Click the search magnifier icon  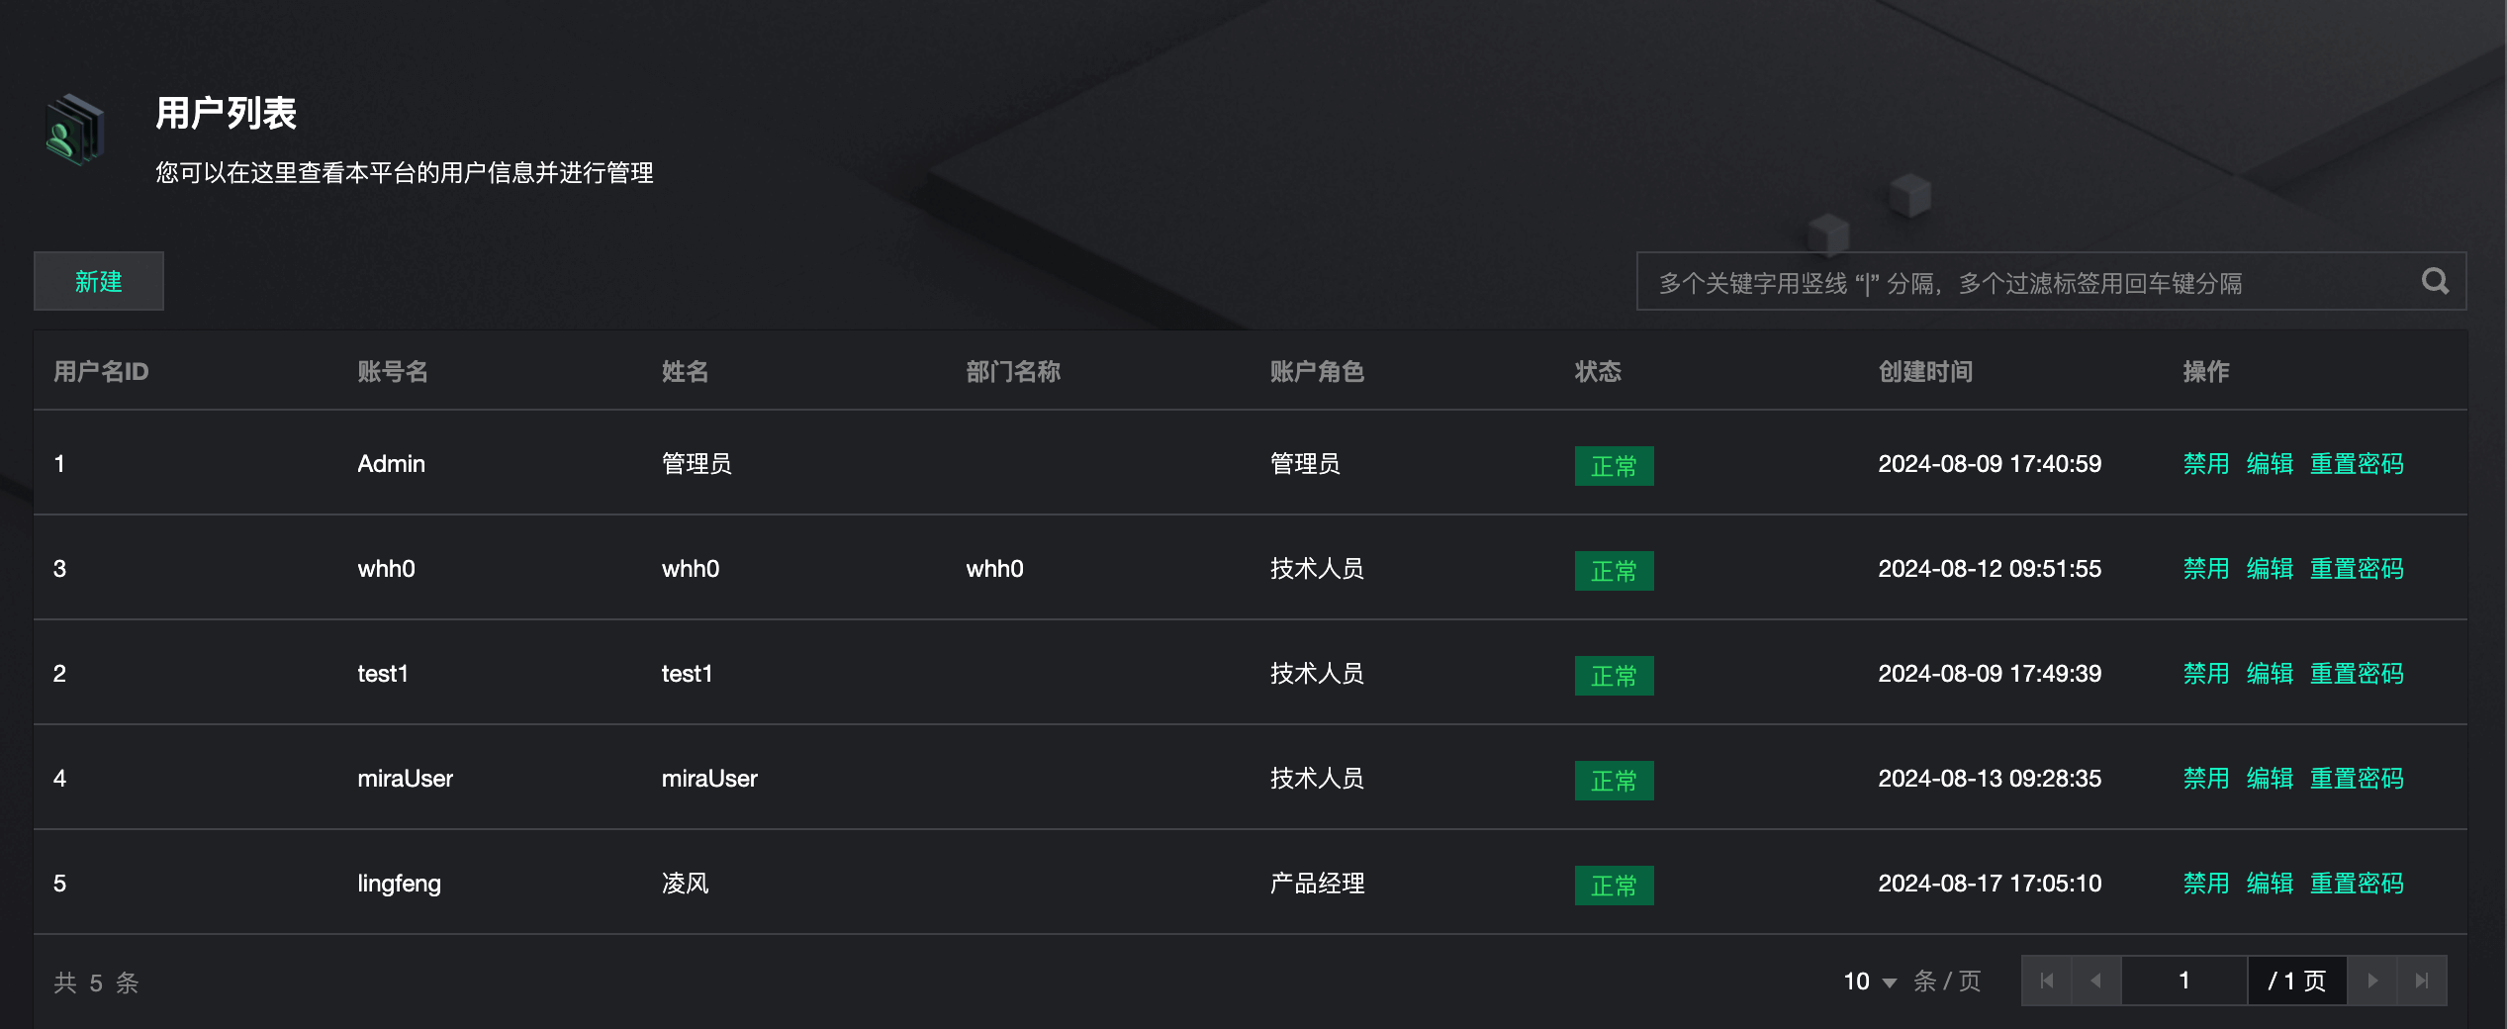point(2435,282)
